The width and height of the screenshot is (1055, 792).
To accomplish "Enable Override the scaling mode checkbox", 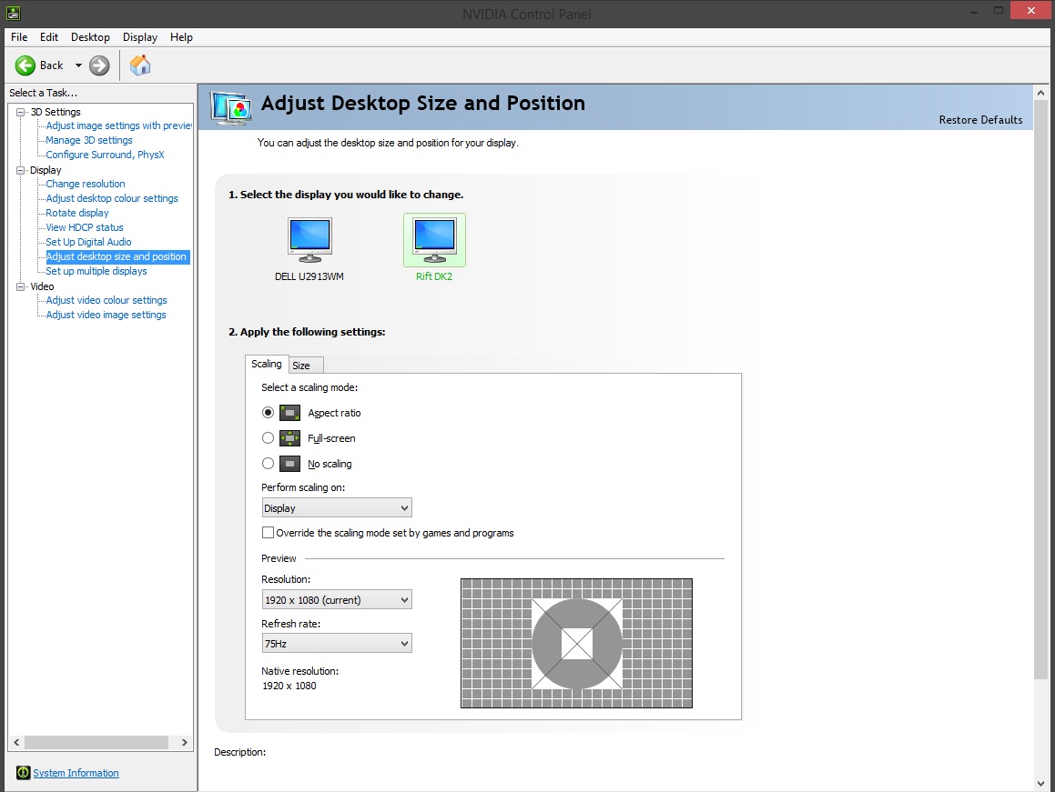I will coord(268,533).
